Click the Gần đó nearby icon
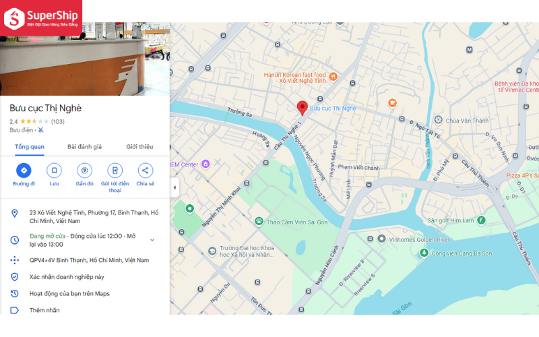The height and width of the screenshot is (337, 539). click(x=85, y=171)
